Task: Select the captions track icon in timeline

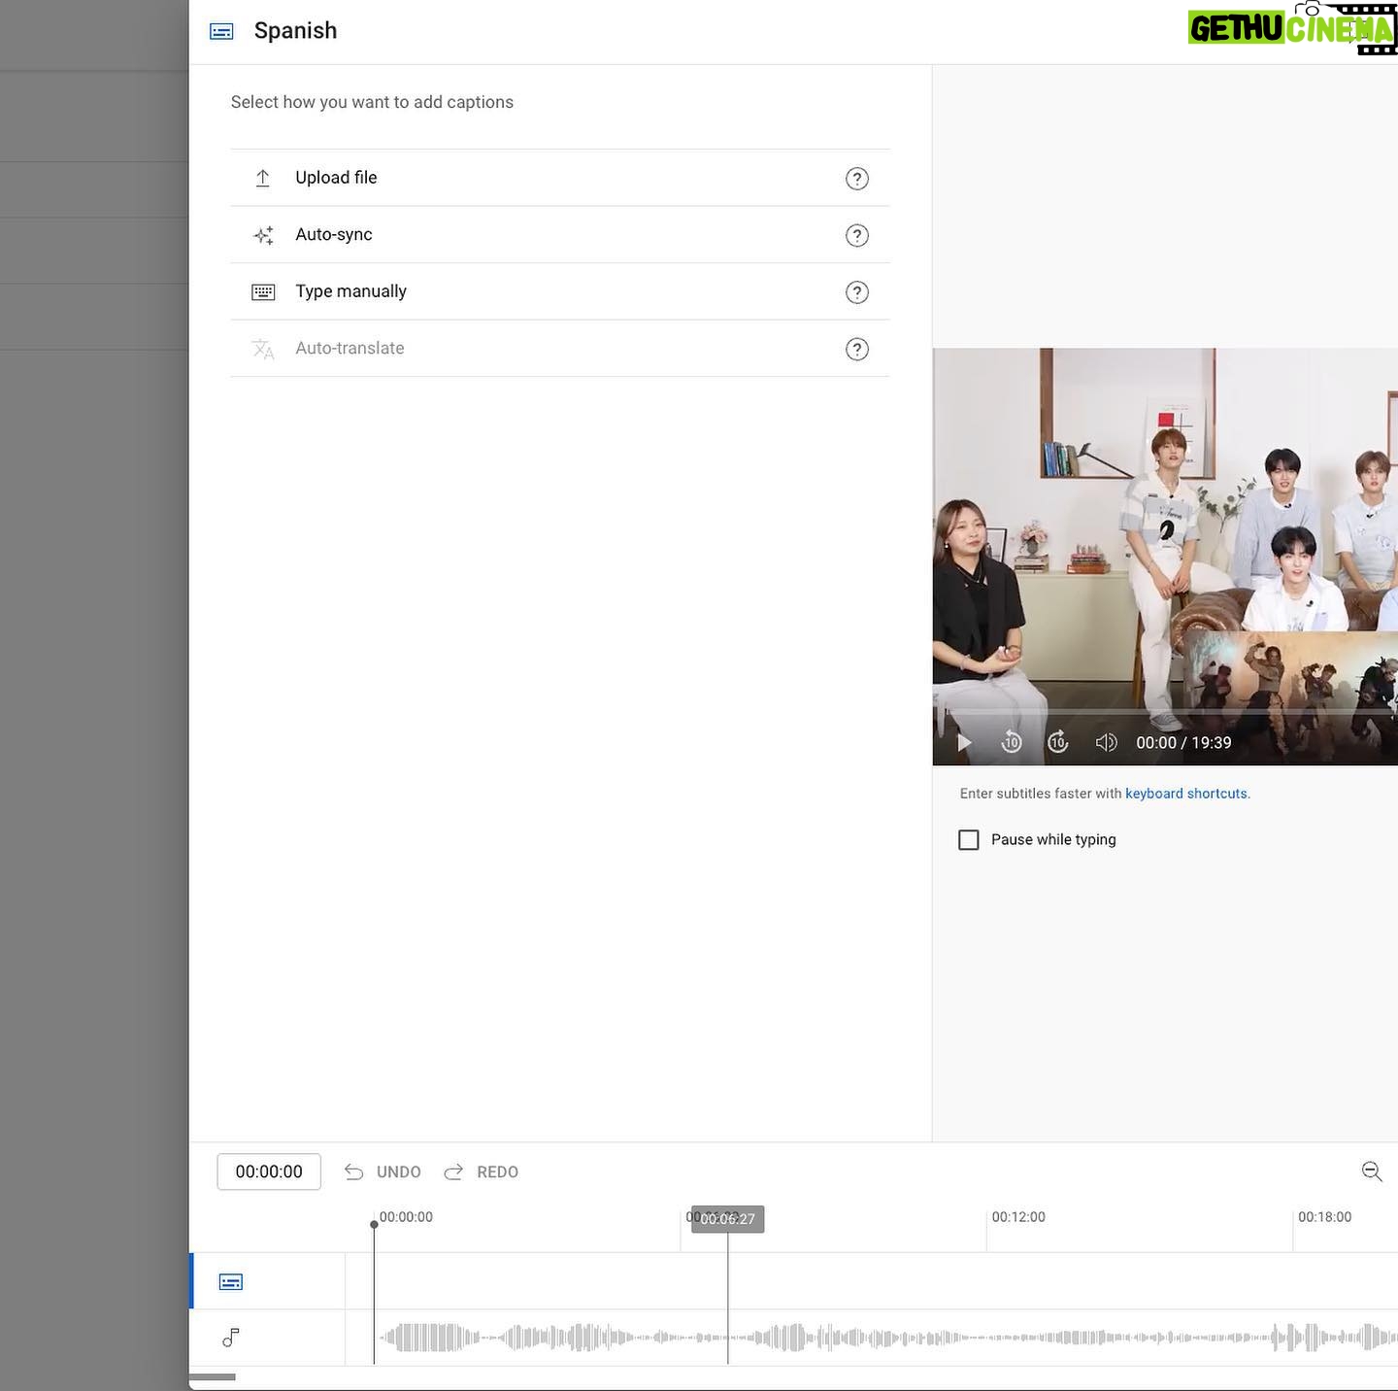Action: coord(231,1282)
